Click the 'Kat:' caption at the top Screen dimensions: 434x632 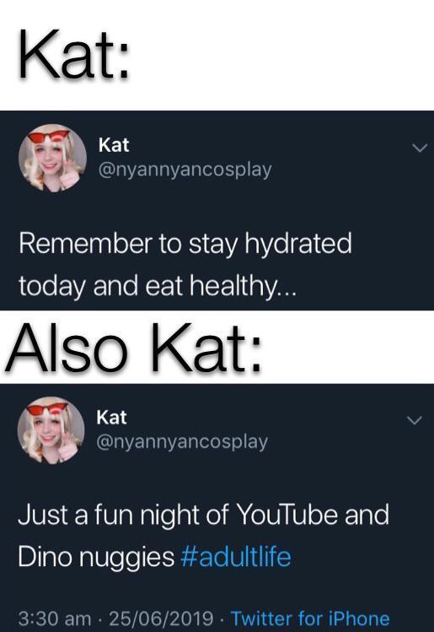[x=73, y=54]
